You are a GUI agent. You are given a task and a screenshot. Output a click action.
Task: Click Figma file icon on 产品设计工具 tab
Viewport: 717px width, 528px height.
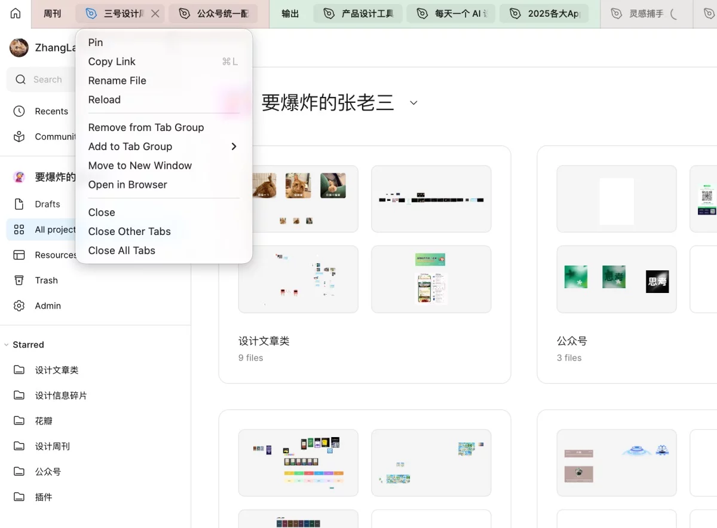pyautogui.click(x=329, y=13)
